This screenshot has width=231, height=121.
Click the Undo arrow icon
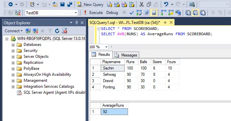click(x=166, y=4)
